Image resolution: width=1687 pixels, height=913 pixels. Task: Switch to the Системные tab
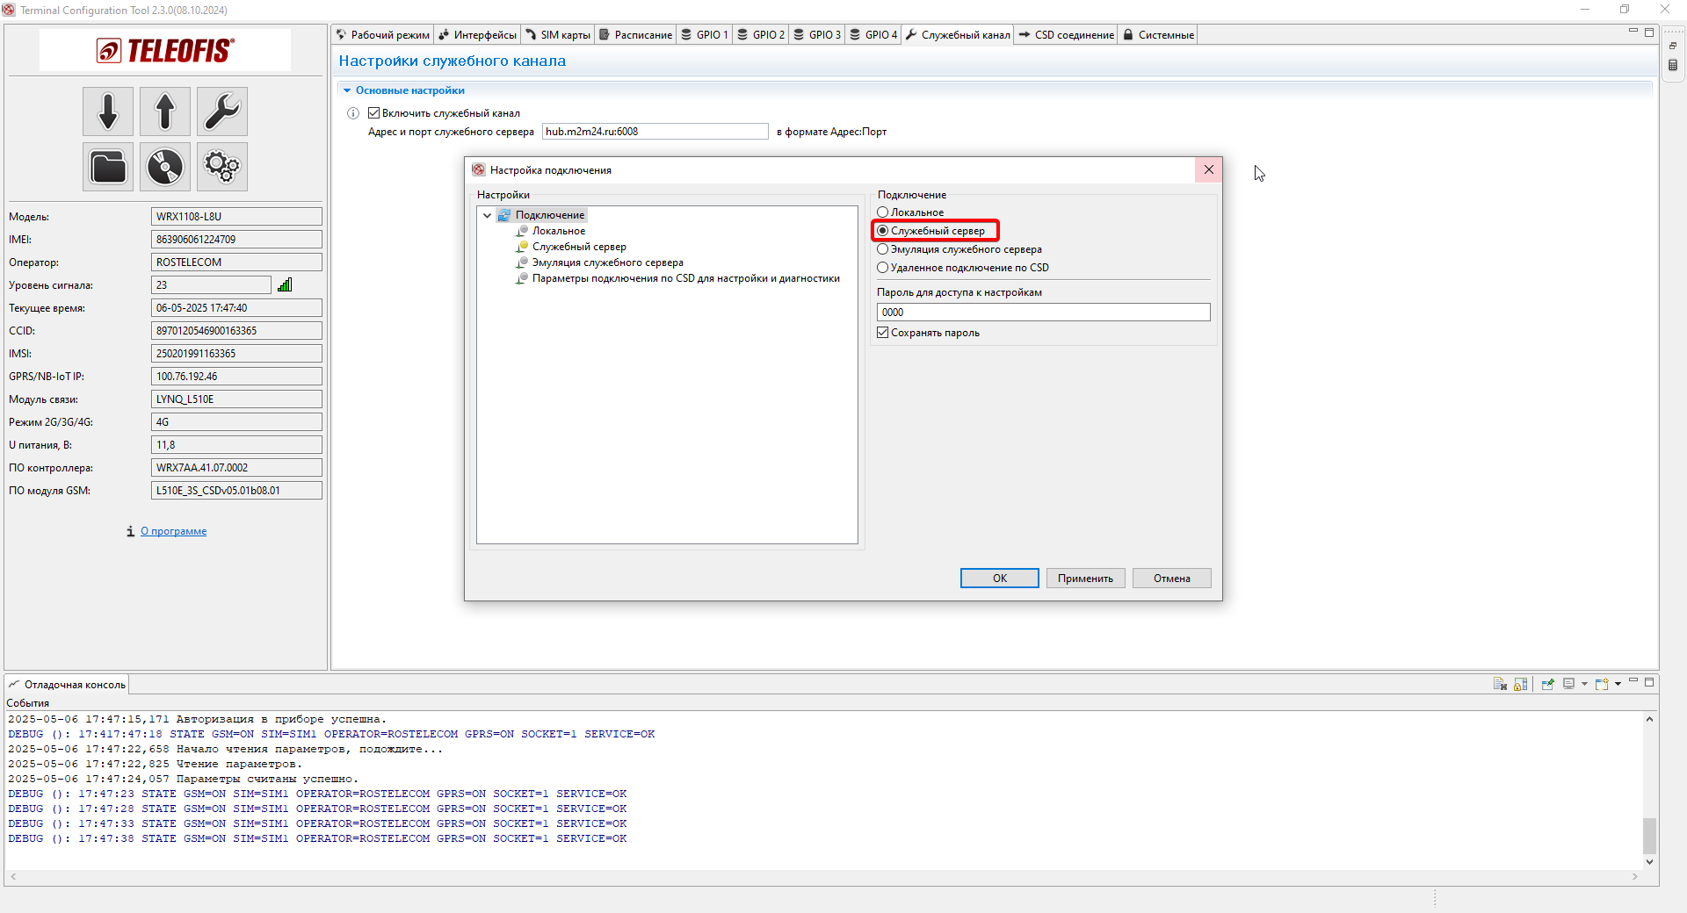pyautogui.click(x=1158, y=35)
